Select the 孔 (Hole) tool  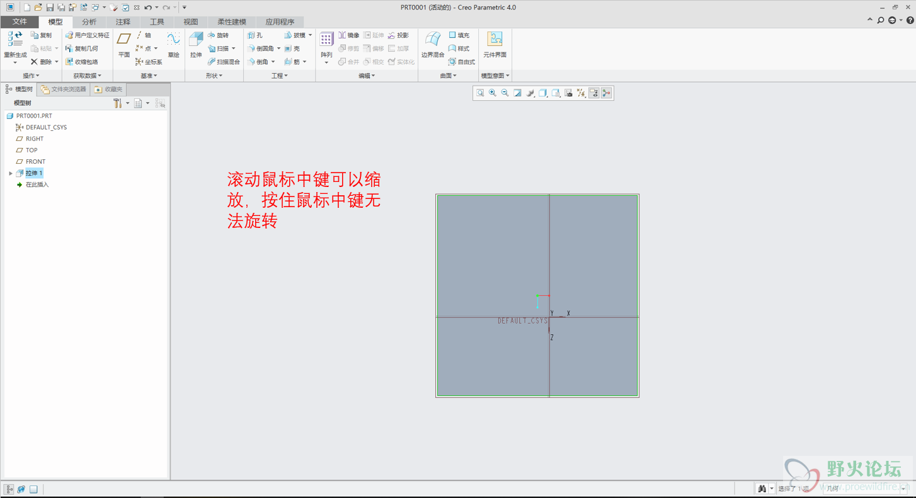click(255, 35)
